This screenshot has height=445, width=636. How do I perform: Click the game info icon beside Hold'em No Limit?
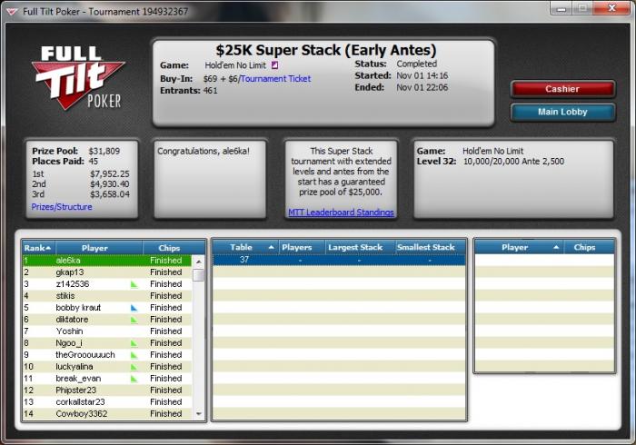[274, 64]
